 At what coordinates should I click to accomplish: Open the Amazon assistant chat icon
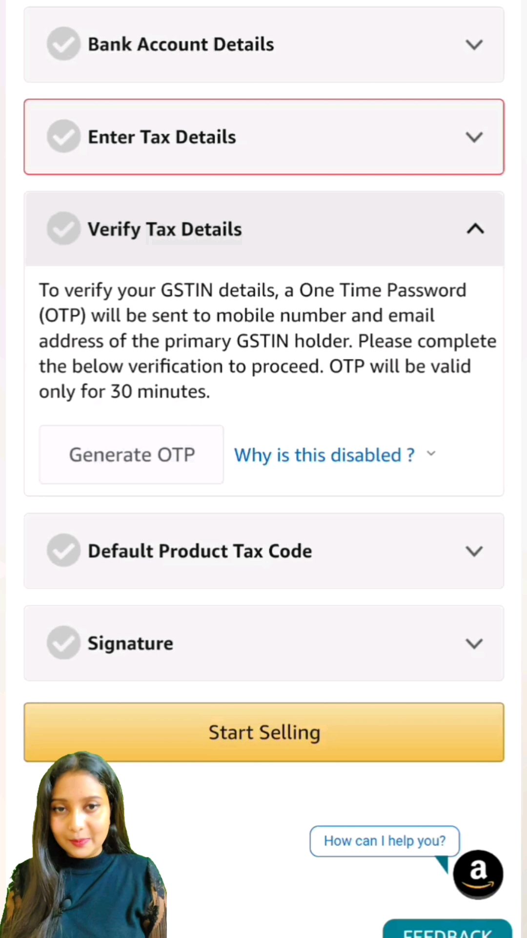tap(478, 874)
